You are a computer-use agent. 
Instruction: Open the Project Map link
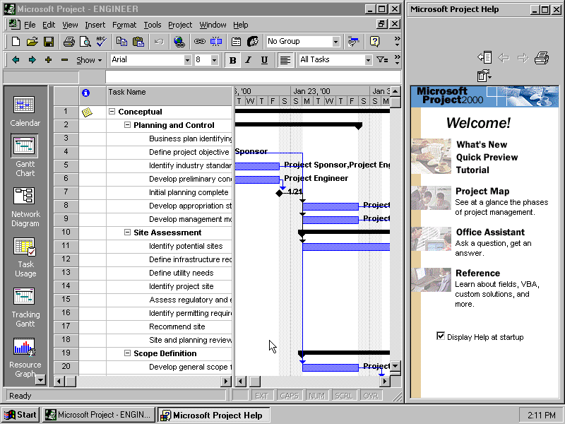coord(482,191)
